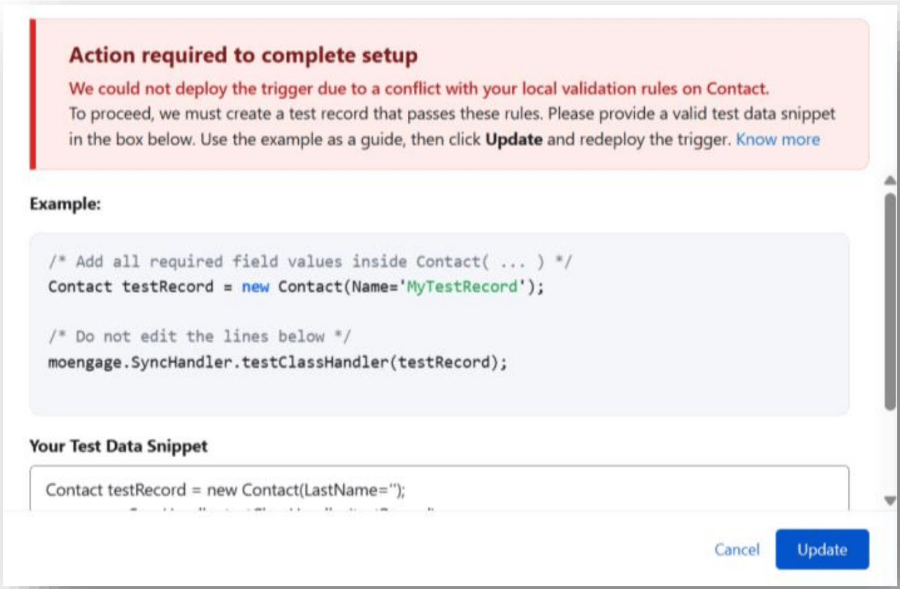The width and height of the screenshot is (900, 589).
Task: Click the 'Example:' label
Action: (65, 204)
